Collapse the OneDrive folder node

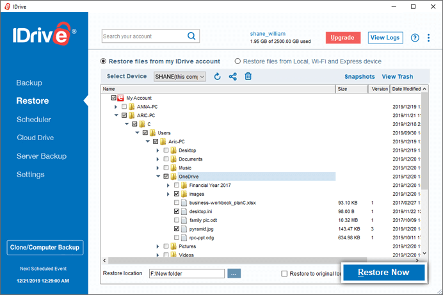[158, 177]
